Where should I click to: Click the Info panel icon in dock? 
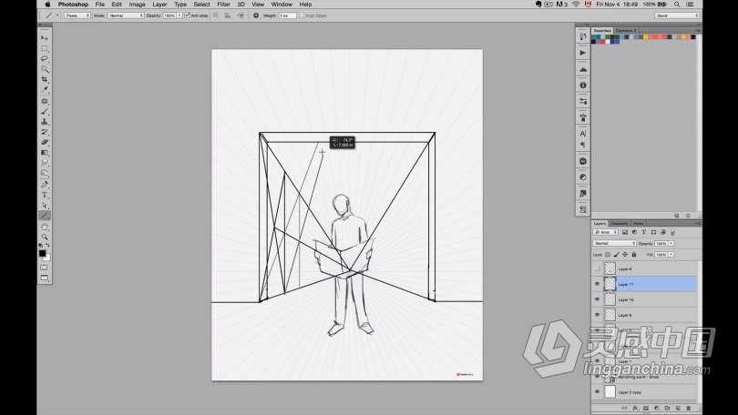pos(583,85)
